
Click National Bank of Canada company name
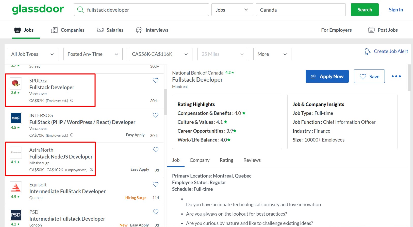pyautogui.click(x=198, y=73)
